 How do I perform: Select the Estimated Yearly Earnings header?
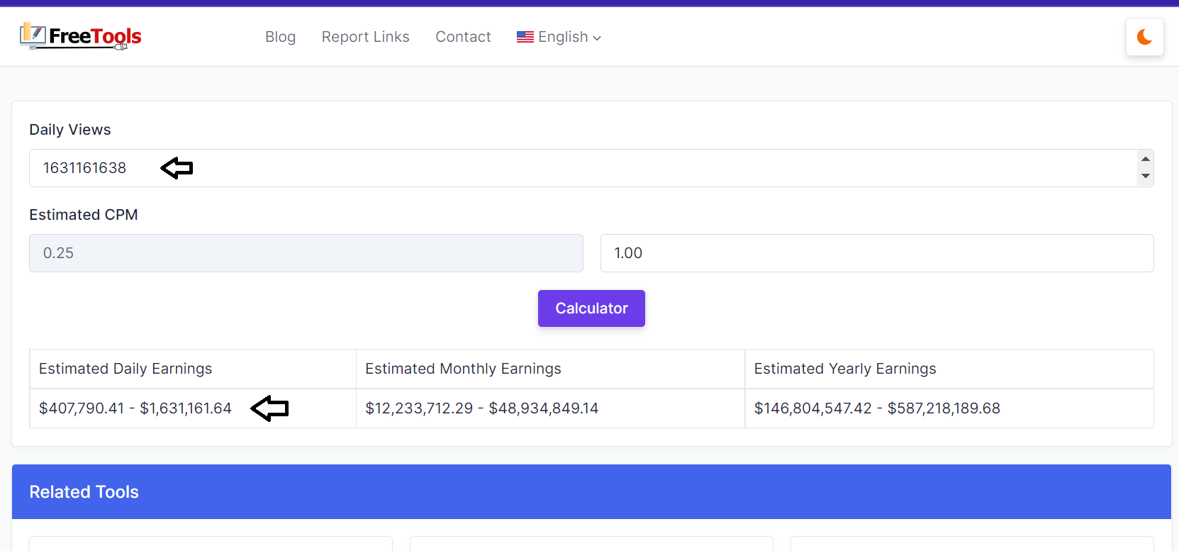click(x=845, y=369)
